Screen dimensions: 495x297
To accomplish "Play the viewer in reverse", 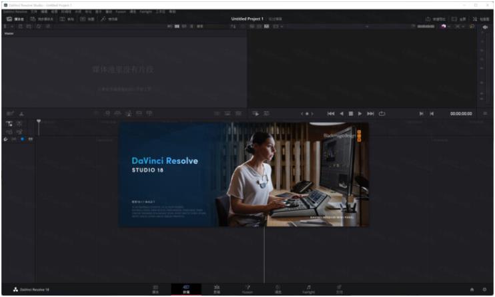I will click(x=342, y=113).
